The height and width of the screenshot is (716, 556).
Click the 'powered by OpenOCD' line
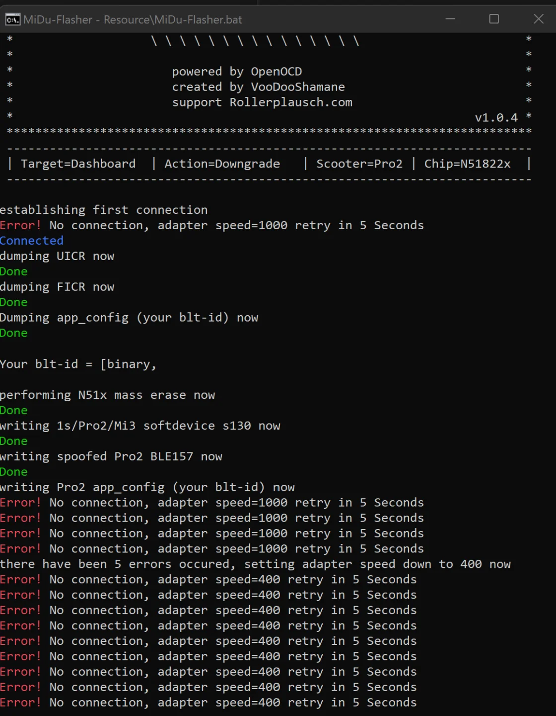tap(237, 72)
